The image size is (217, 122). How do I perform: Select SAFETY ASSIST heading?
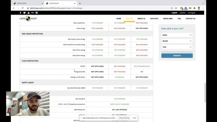tap(28, 83)
